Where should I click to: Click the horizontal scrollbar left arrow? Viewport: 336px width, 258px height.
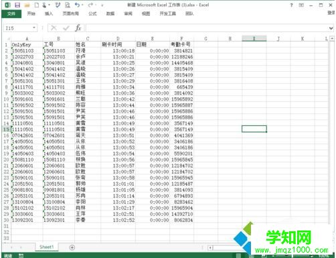click(x=210, y=247)
